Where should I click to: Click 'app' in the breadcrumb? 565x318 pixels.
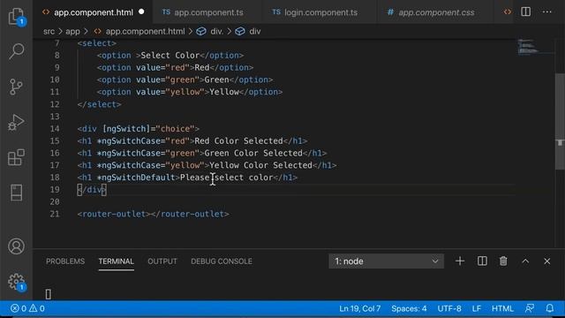(x=72, y=32)
